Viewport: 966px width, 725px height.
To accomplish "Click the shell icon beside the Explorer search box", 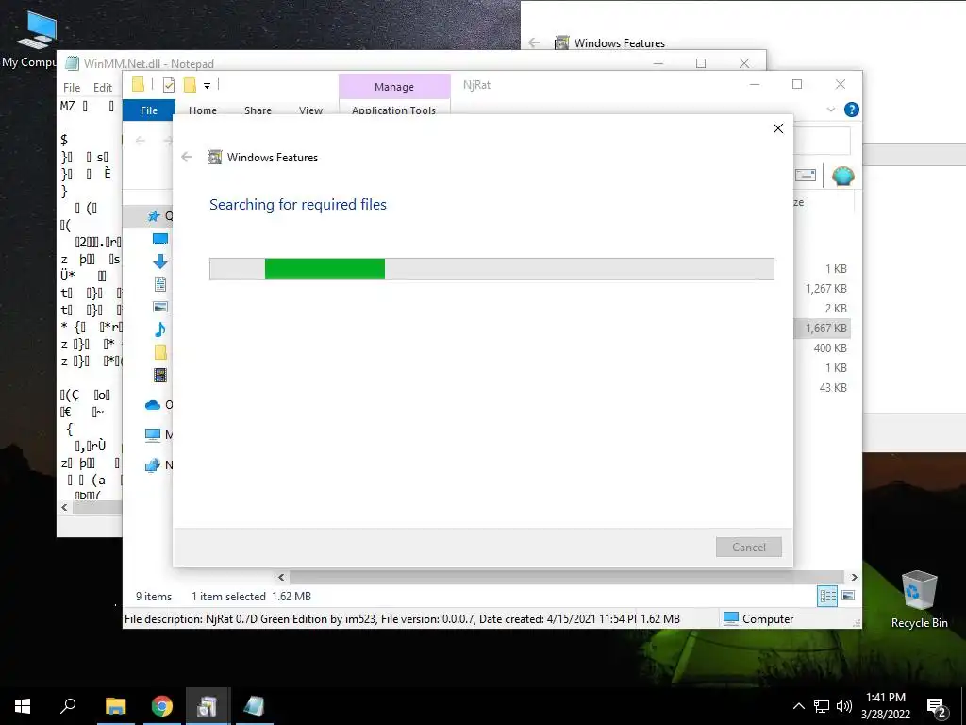I will (842, 176).
